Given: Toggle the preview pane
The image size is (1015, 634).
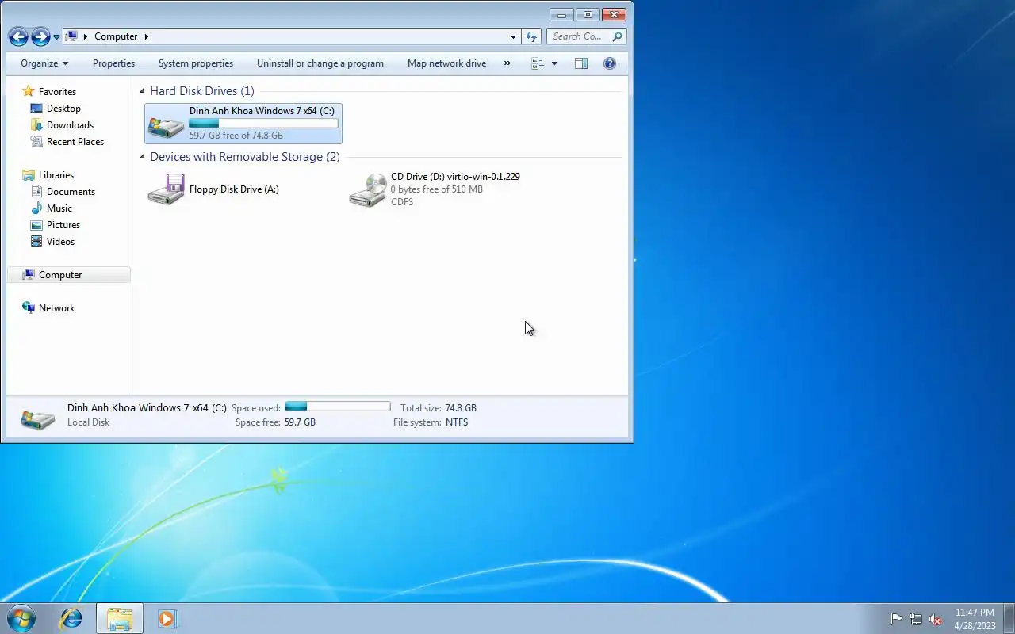Looking at the screenshot, I should click(x=581, y=63).
